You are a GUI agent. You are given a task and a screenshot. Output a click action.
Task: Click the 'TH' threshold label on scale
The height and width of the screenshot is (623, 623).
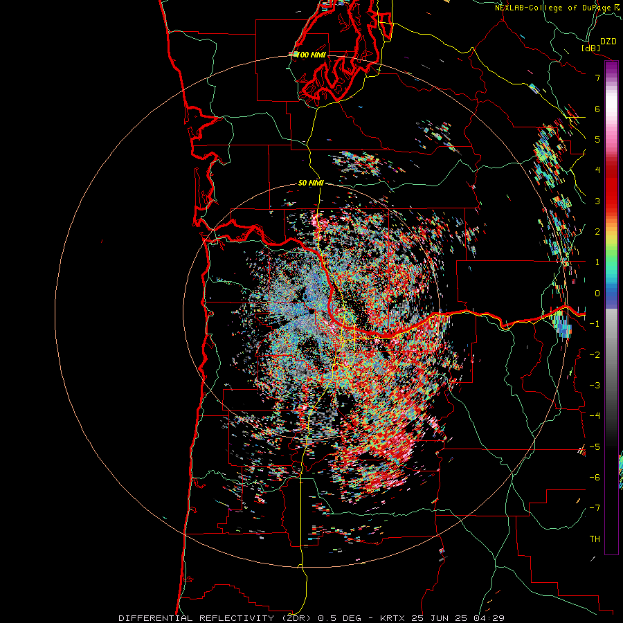coord(595,539)
